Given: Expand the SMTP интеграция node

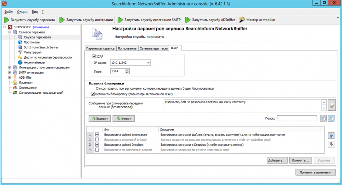Looking at the screenshot, I should coord(9,72).
